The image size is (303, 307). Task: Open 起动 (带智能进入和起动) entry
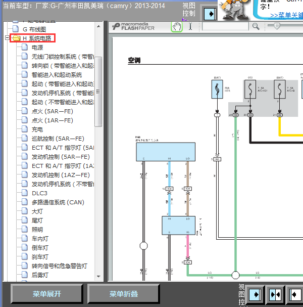[x=63, y=84]
